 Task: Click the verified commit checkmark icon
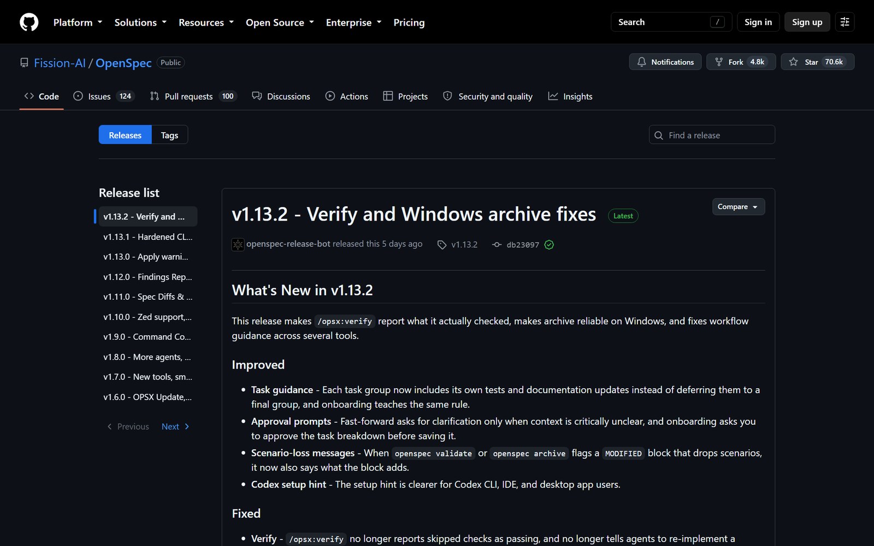(x=549, y=245)
